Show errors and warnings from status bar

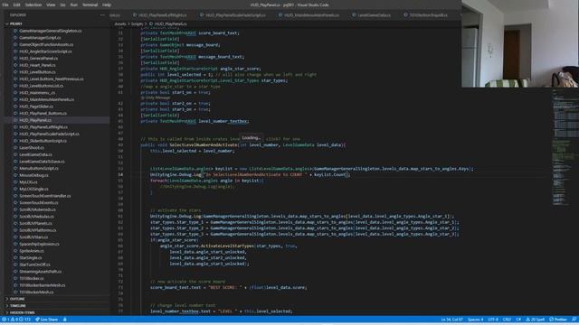[x=16, y=320]
